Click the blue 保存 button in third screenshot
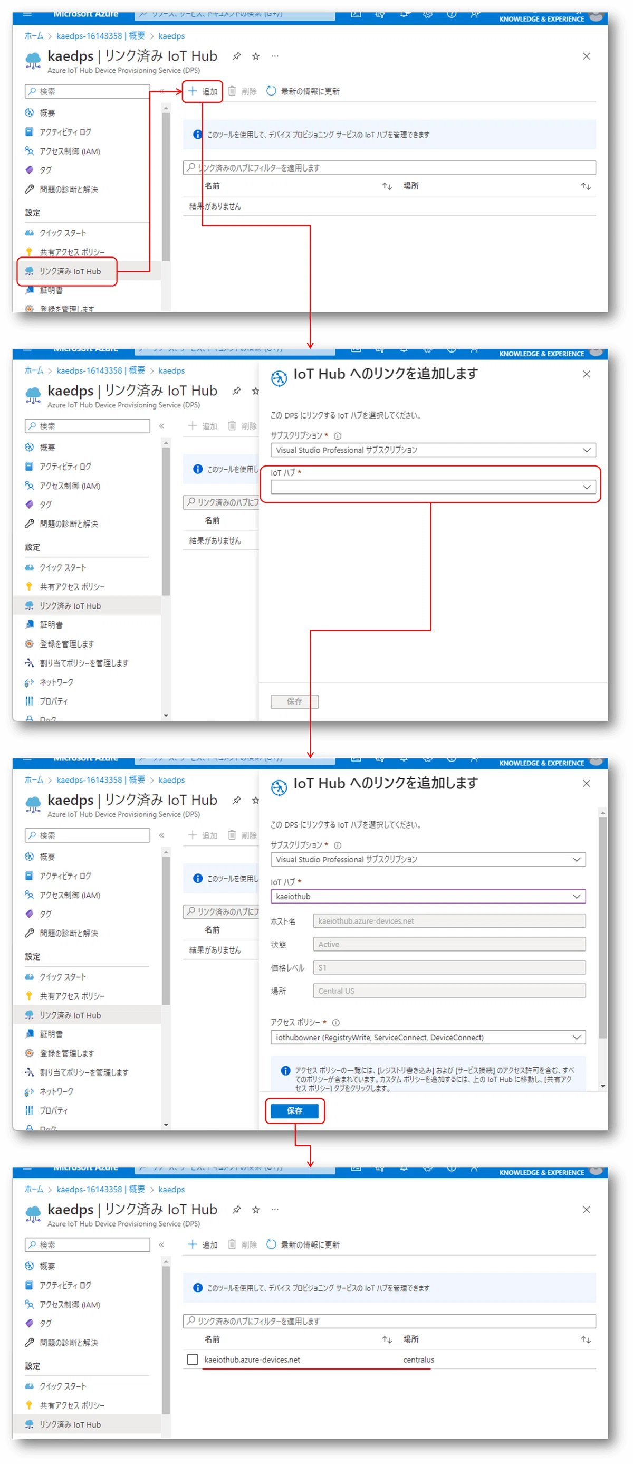This screenshot has height=1464, width=633. (294, 1110)
